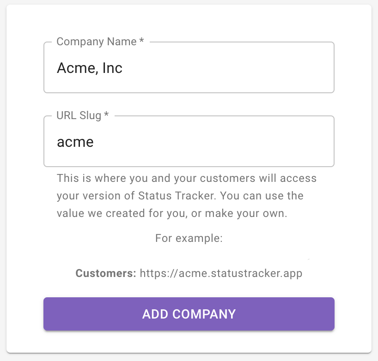Viewport: 378px width, 361px height.
Task: Click the asterisk beside Company Name
Action: coord(141,41)
